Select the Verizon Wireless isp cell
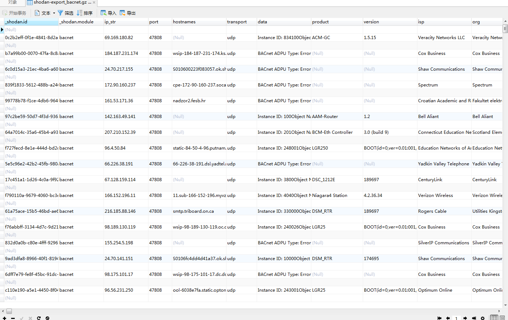508x320 pixels. pyautogui.click(x=444, y=196)
